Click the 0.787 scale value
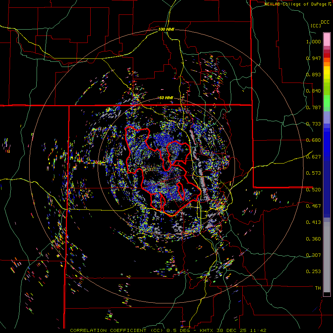The width and height of the screenshot is (333, 333). pyautogui.click(x=313, y=107)
